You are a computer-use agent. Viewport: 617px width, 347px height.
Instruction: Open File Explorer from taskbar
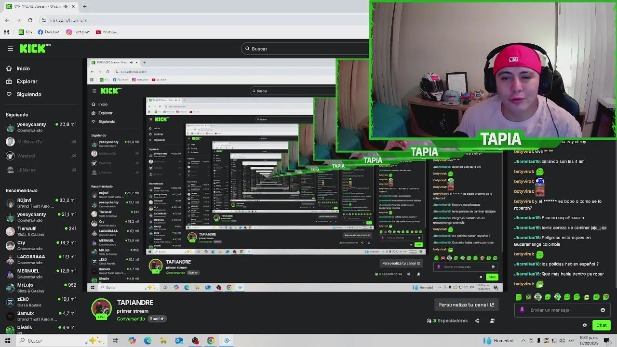pos(163,341)
